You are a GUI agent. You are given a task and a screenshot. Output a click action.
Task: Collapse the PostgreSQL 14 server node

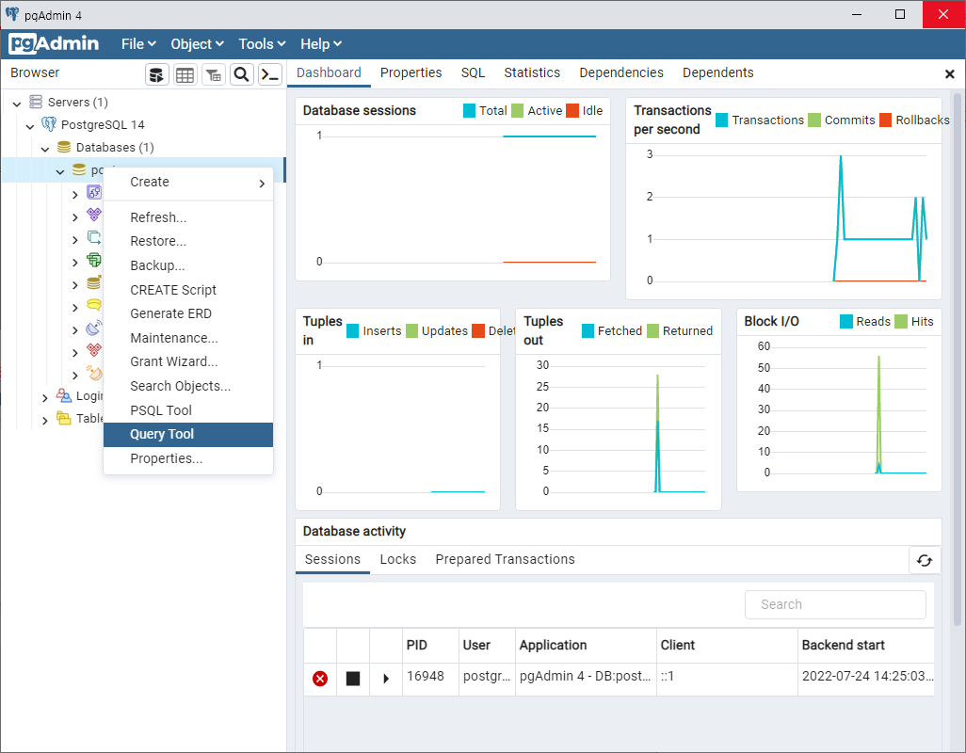coord(30,126)
